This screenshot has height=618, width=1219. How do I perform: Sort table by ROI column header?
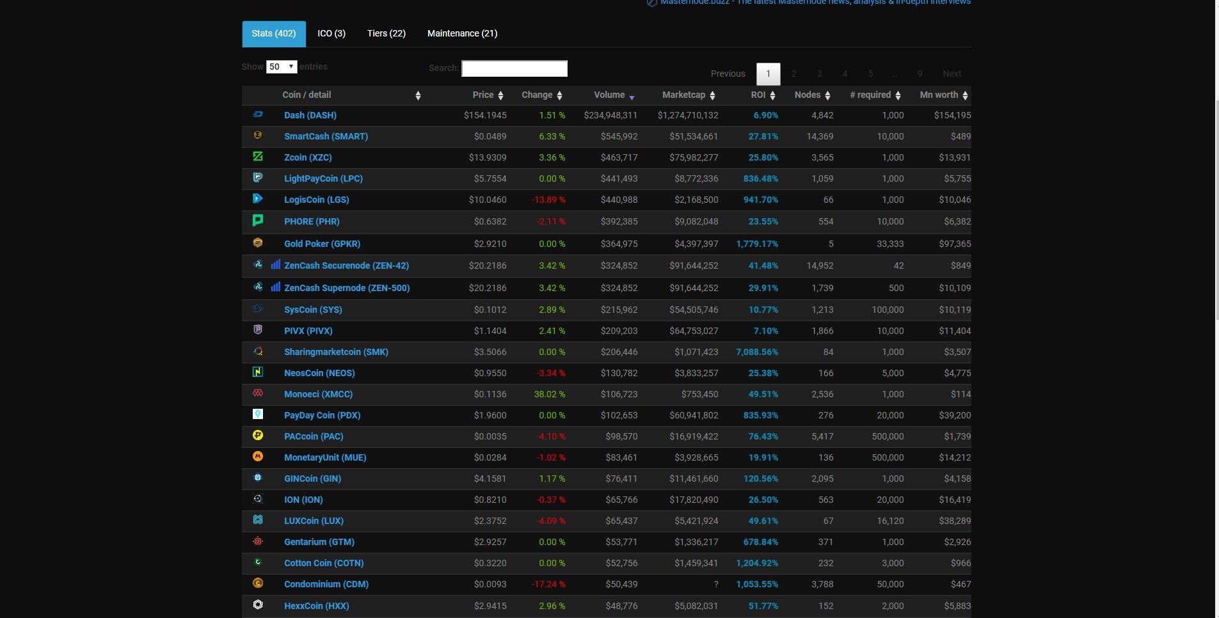pyautogui.click(x=758, y=95)
